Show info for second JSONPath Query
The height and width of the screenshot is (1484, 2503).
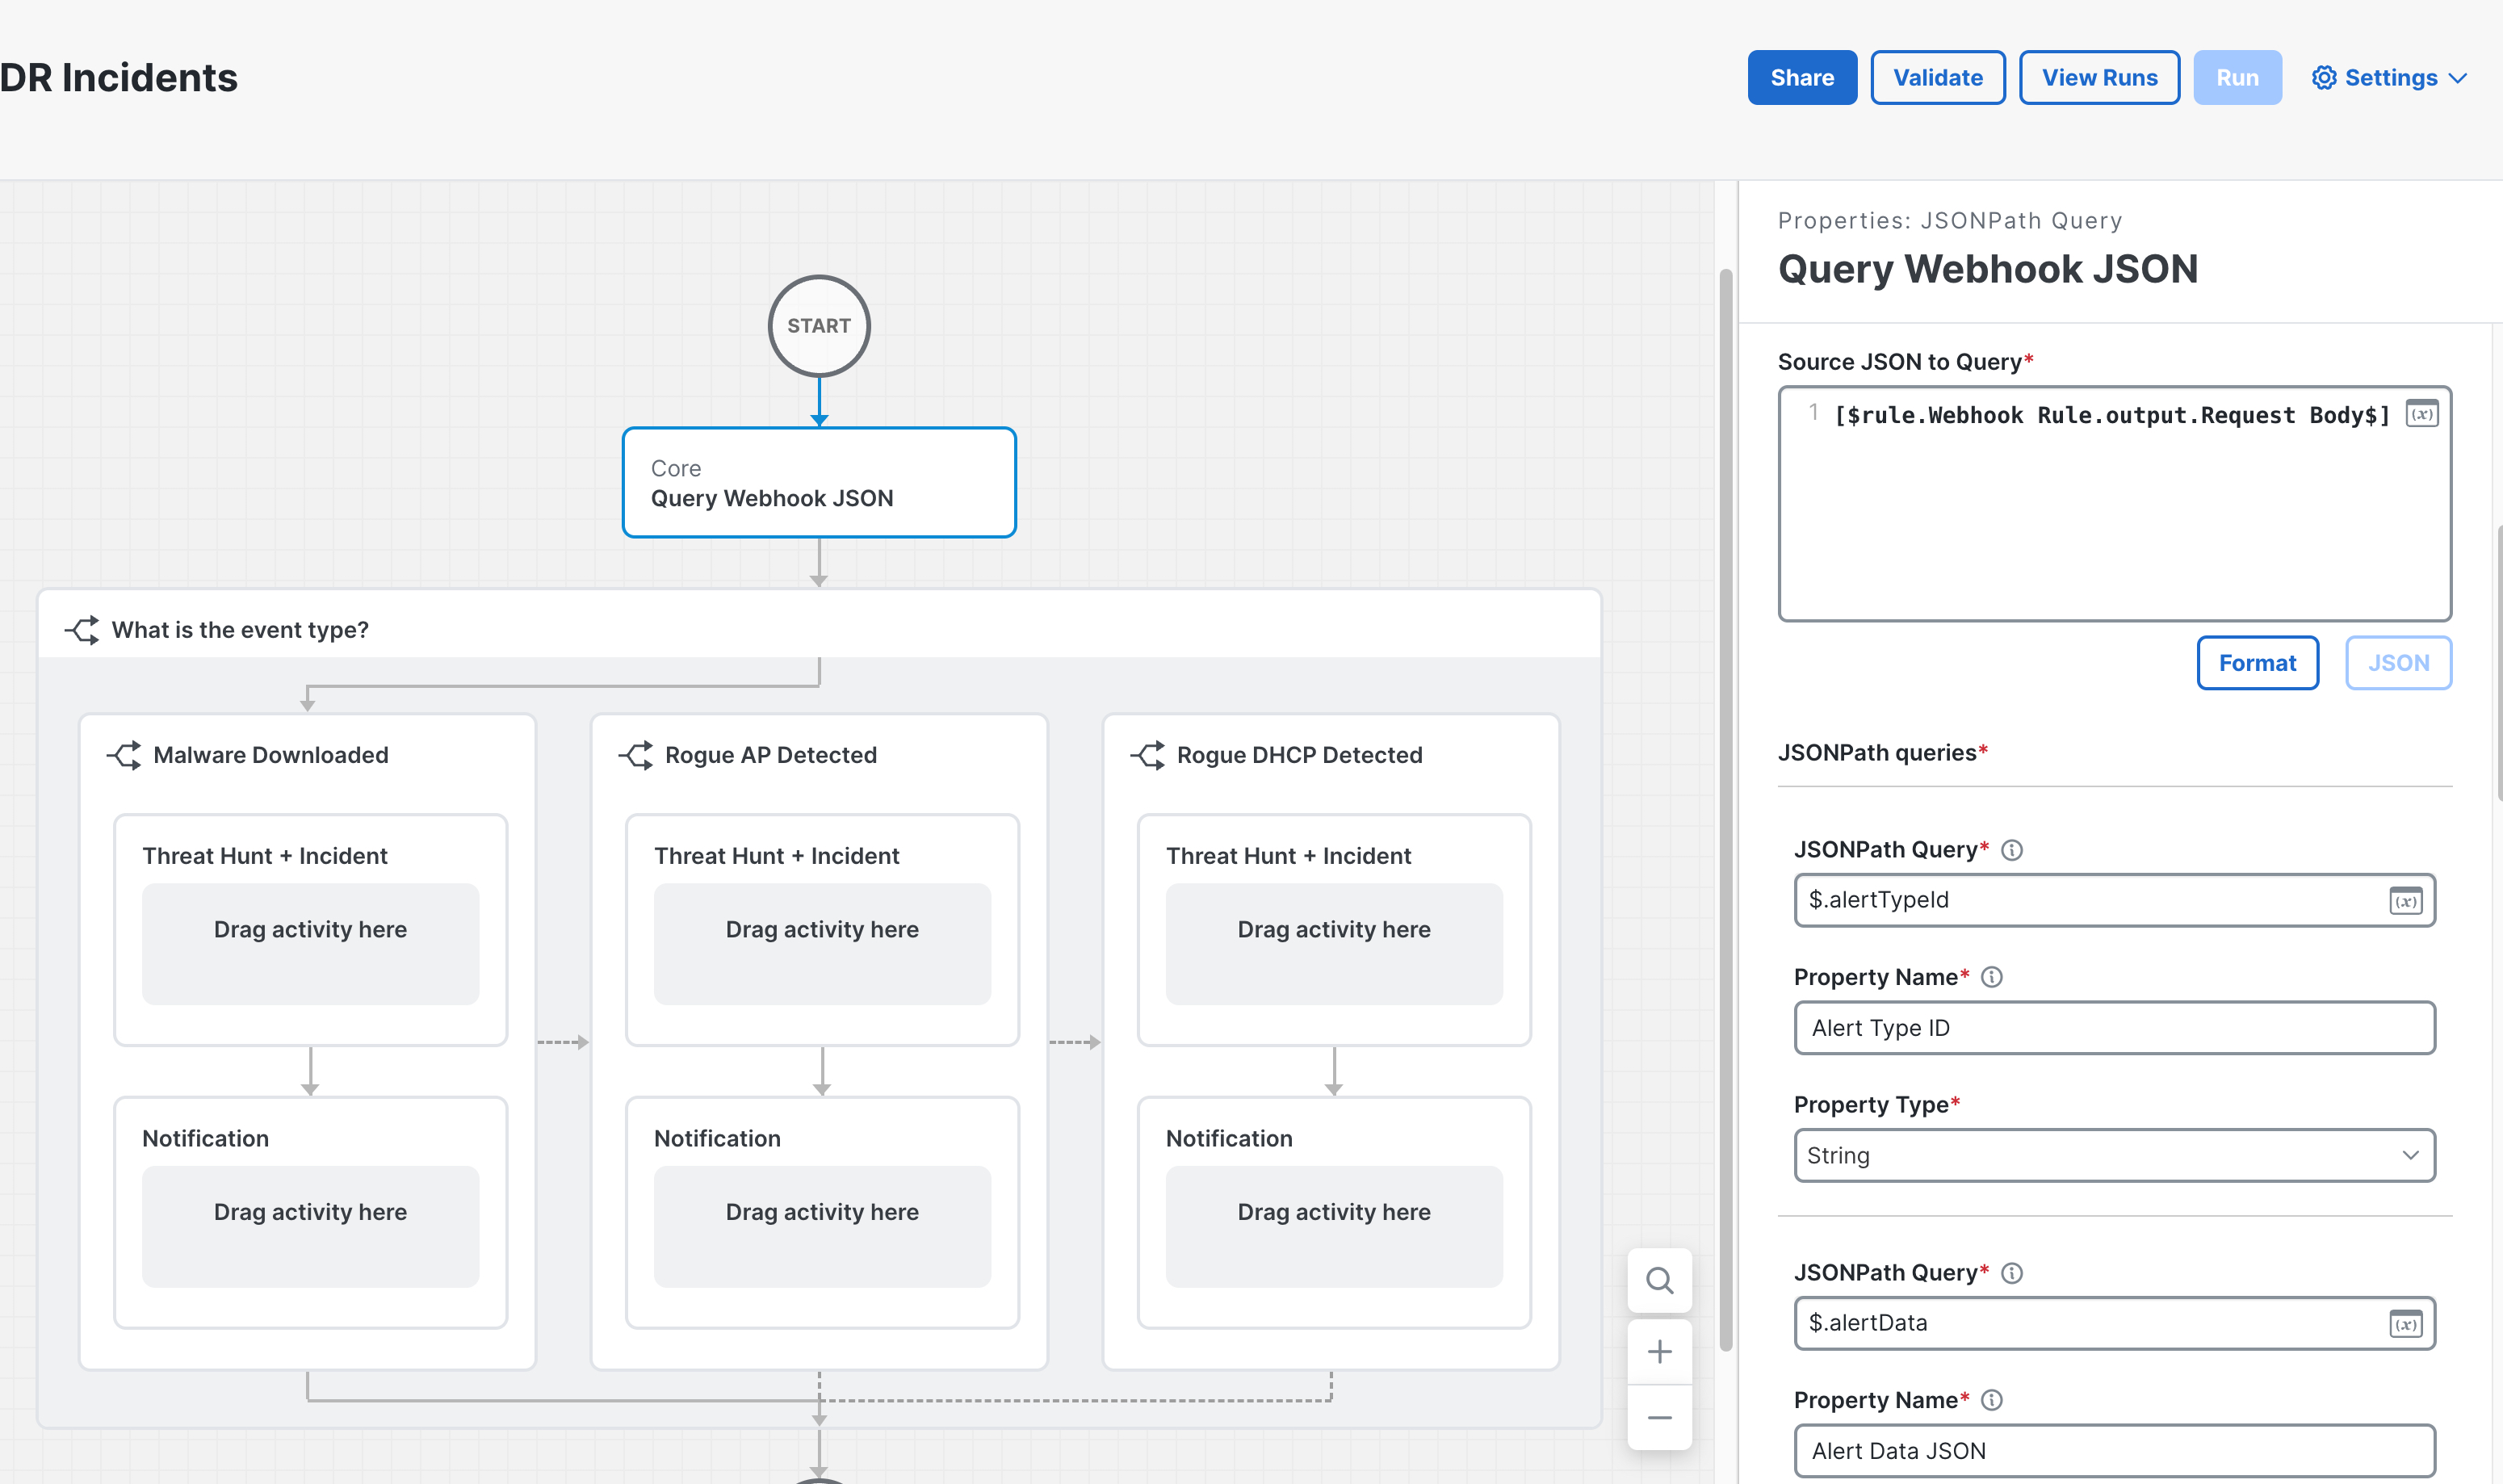(x=2011, y=1273)
